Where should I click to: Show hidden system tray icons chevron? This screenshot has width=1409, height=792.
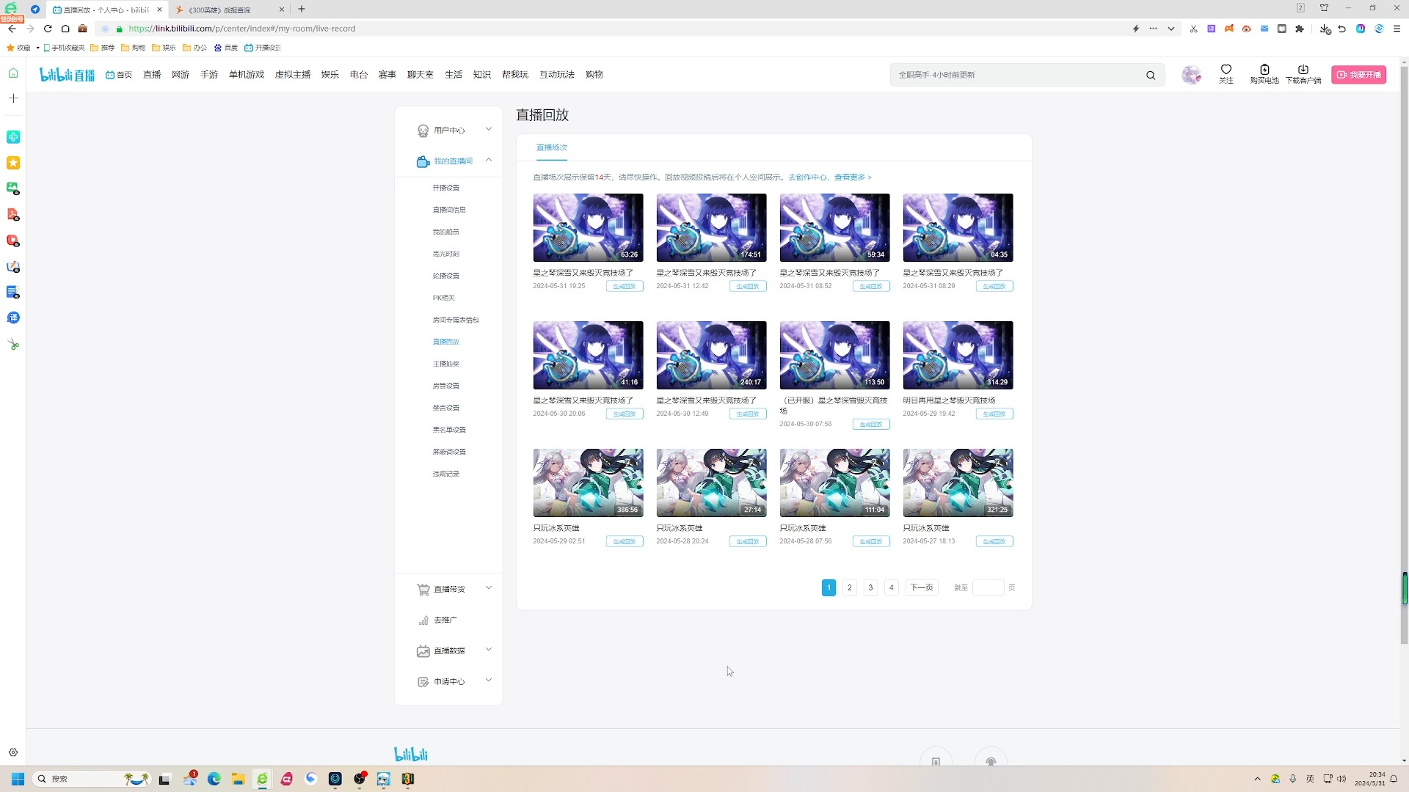(x=1257, y=779)
